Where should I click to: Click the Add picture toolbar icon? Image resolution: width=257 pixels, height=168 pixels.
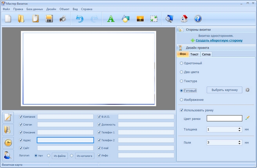pyautogui.click(x=140, y=19)
